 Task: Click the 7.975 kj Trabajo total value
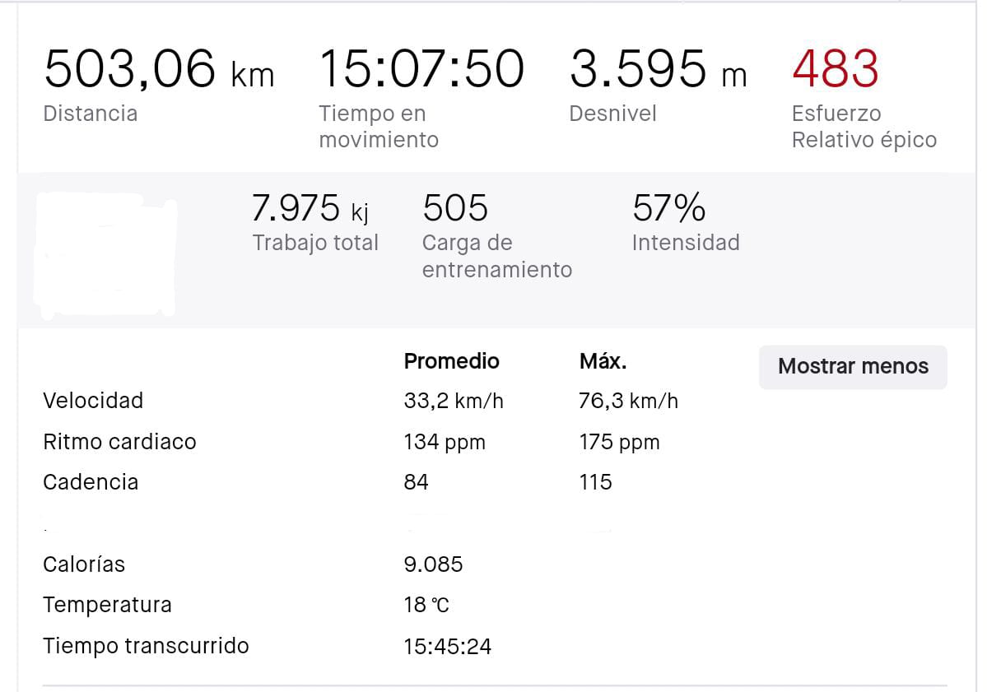[x=310, y=209]
